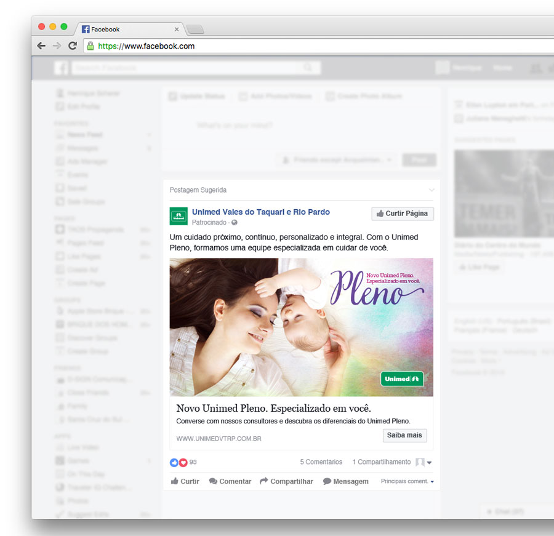Open the post-as profile selector dropdown

point(424,462)
